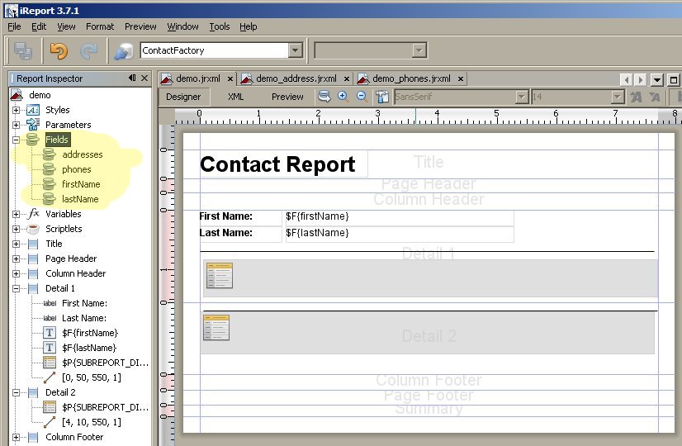
Task: Click the Styles node icon
Action: pyautogui.click(x=33, y=110)
